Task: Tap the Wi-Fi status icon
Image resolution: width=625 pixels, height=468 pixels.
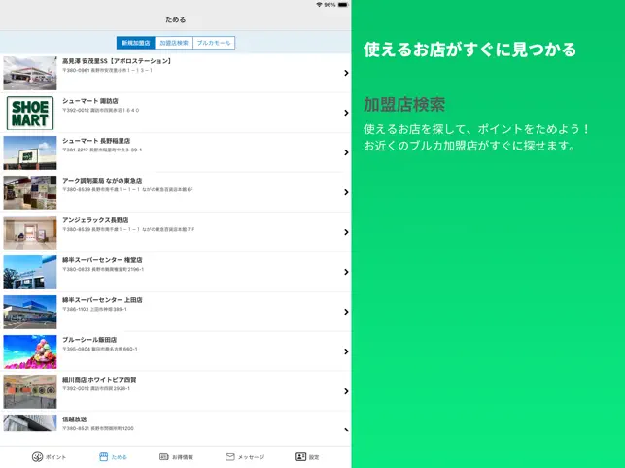Action: coord(319,5)
